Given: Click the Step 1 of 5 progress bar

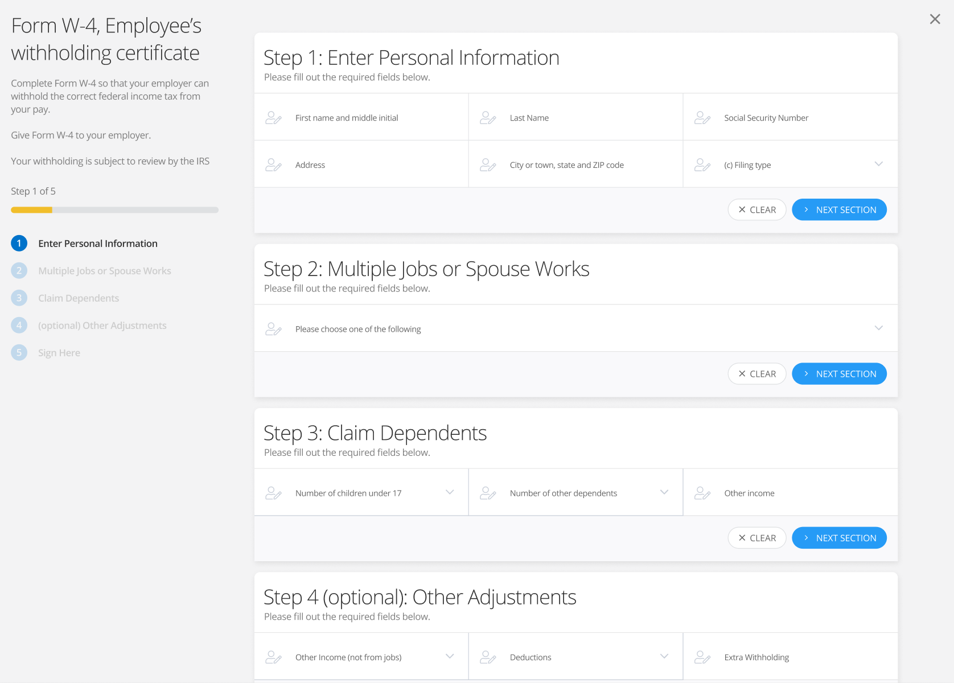Looking at the screenshot, I should click(x=114, y=209).
